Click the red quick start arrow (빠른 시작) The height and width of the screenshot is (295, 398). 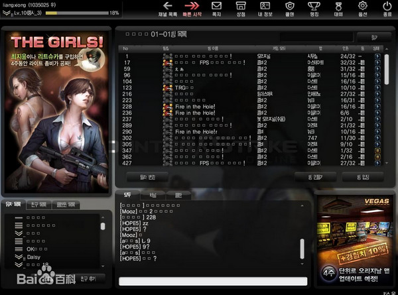(x=192, y=9)
